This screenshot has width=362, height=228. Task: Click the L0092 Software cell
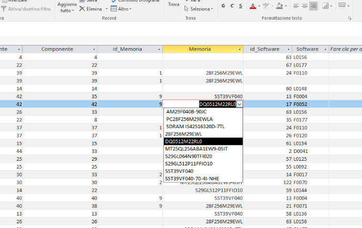click(310, 167)
